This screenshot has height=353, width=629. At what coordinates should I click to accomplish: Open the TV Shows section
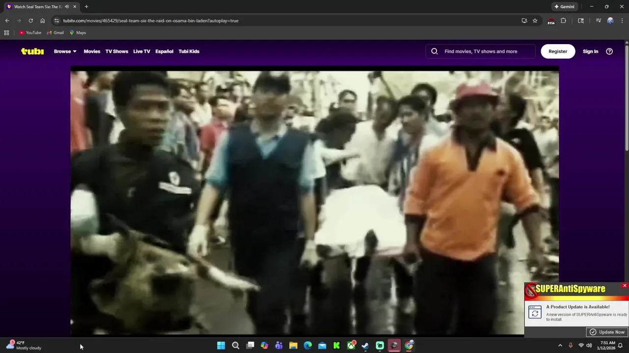click(116, 51)
